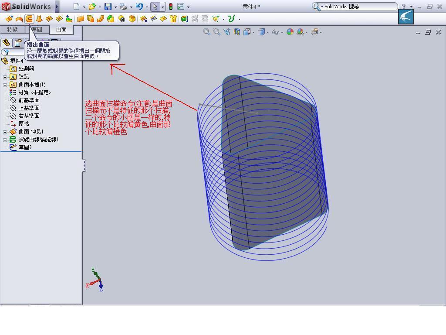Select 草圖3 in the feature tree
Viewport: 446px width, 335px height.
(20, 147)
